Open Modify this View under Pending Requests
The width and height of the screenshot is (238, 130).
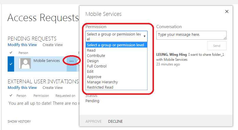point(22,45)
